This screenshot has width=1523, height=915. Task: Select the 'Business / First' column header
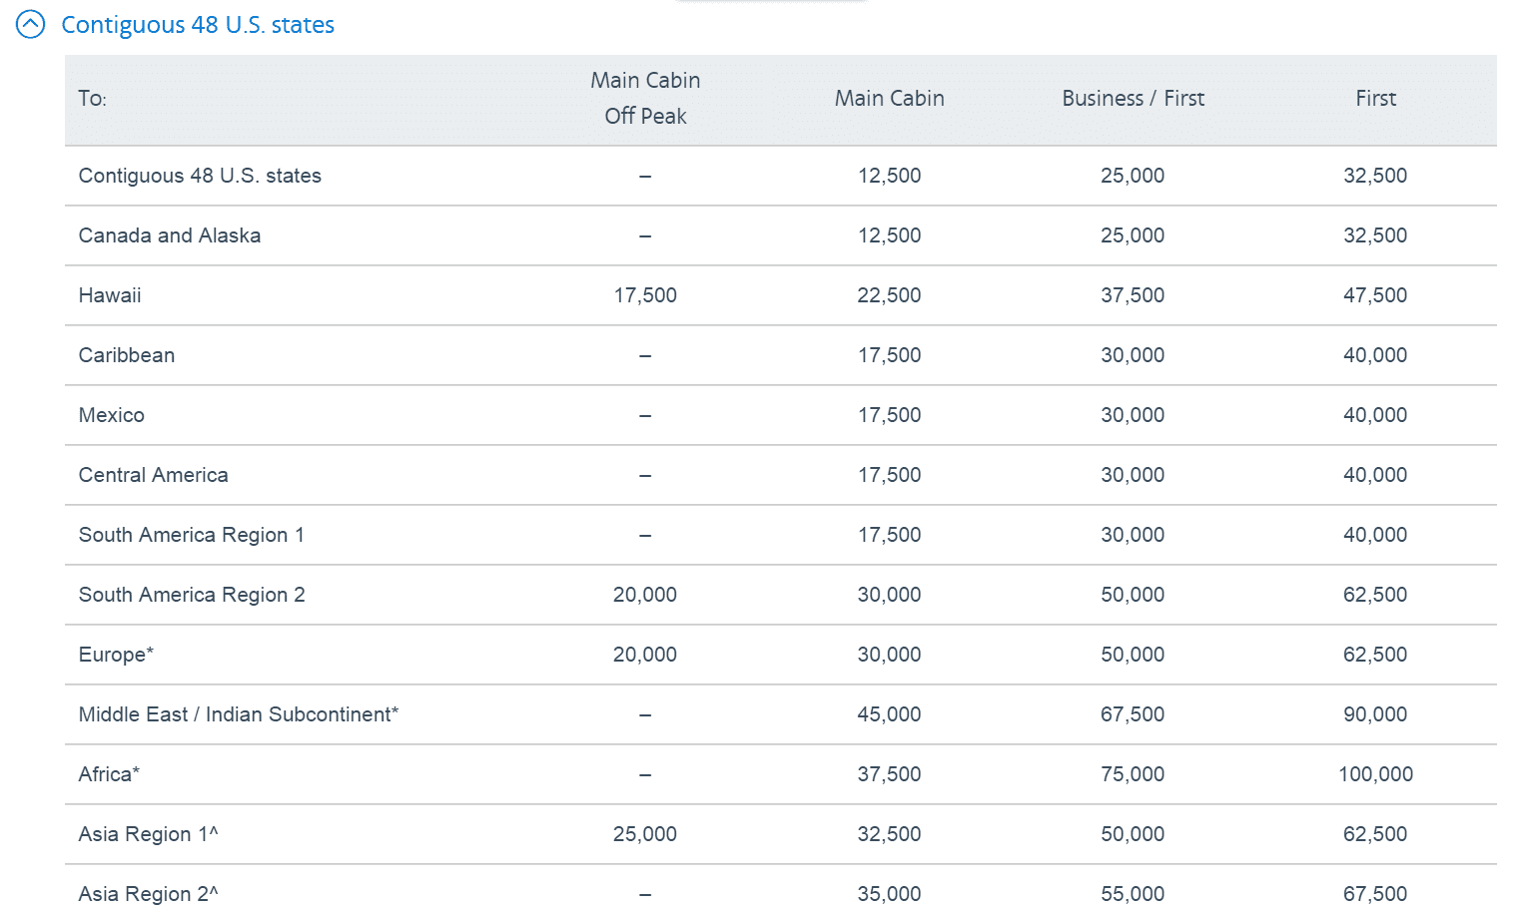point(1134,99)
